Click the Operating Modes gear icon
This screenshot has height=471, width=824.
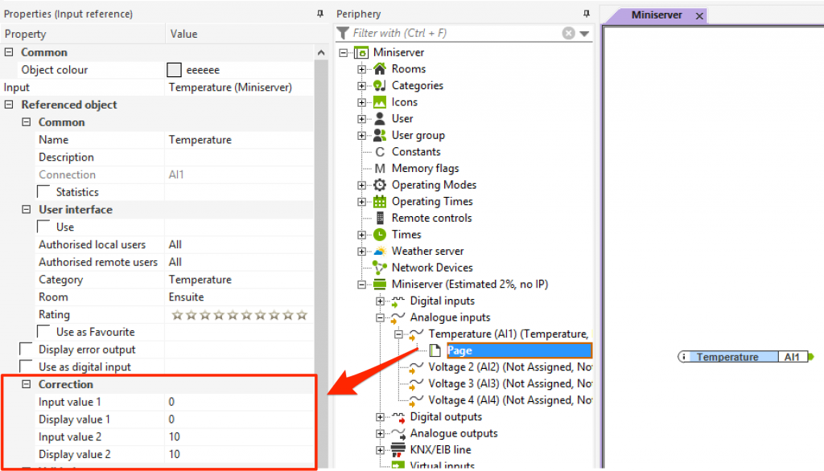(x=379, y=185)
